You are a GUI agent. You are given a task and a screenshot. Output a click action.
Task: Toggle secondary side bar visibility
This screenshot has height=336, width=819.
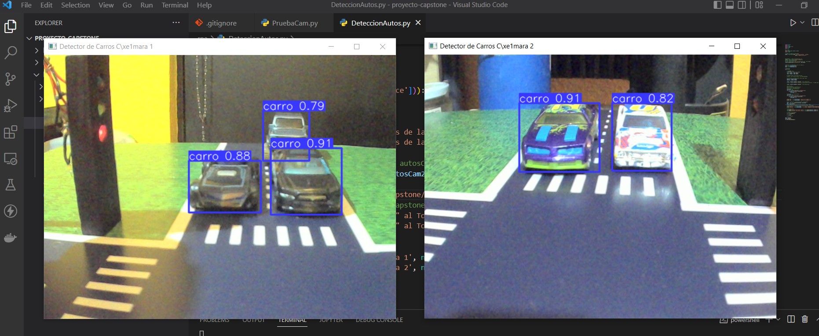tap(742, 5)
